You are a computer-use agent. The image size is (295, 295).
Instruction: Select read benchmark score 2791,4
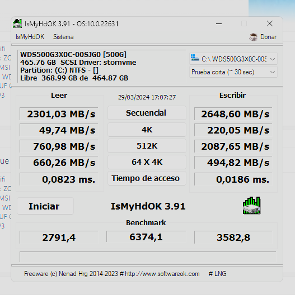pyautogui.click(x=59, y=237)
